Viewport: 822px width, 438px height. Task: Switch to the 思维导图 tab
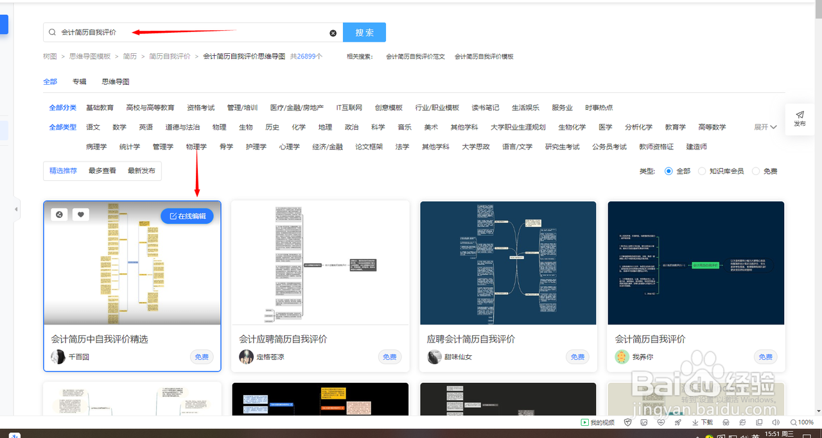[x=114, y=81]
